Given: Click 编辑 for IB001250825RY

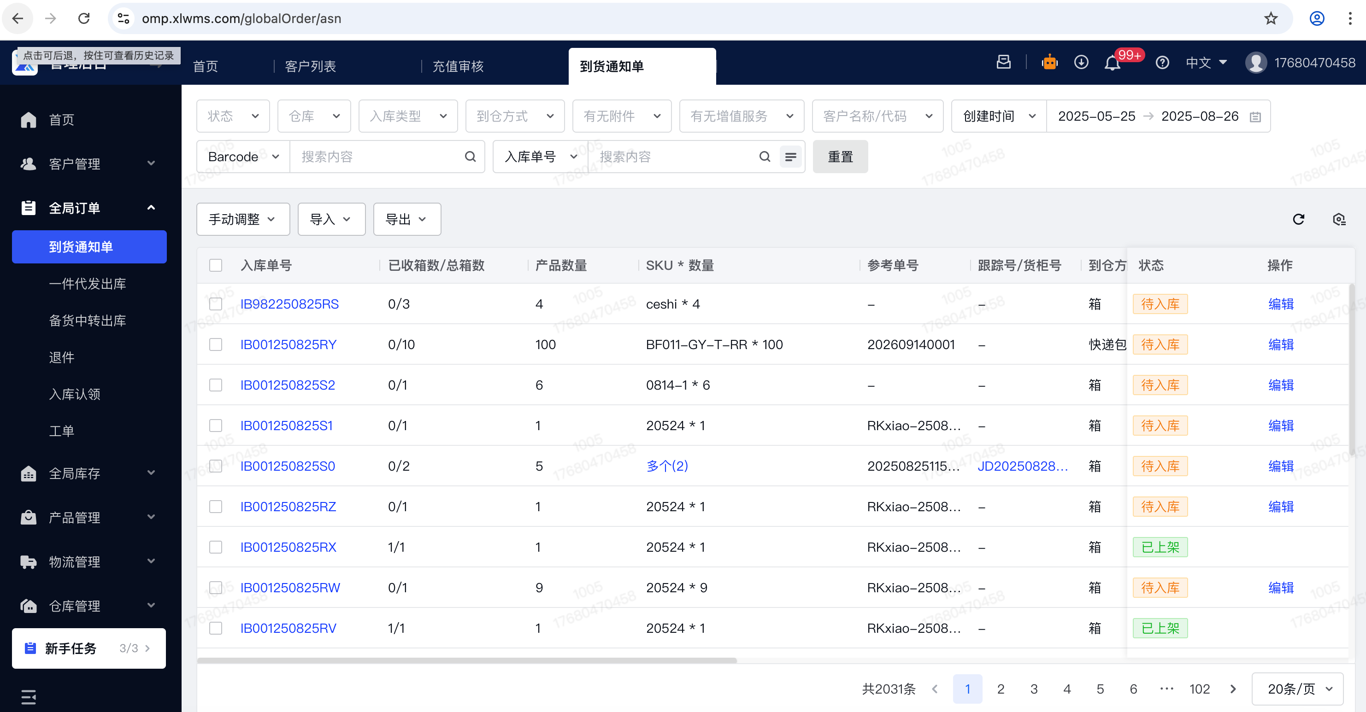Looking at the screenshot, I should click(x=1281, y=344).
